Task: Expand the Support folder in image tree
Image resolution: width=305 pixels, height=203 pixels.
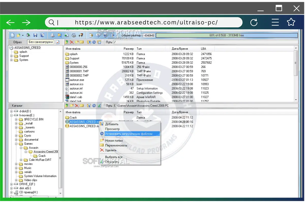Action: [x=11, y=56]
